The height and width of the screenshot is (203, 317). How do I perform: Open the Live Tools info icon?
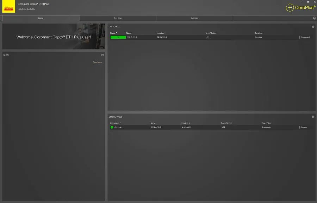pos(313,27)
